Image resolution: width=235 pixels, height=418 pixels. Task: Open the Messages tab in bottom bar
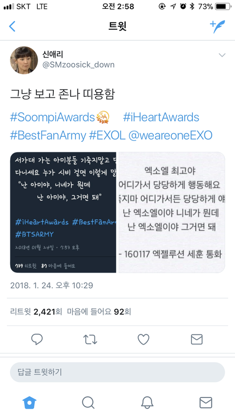click(x=206, y=402)
